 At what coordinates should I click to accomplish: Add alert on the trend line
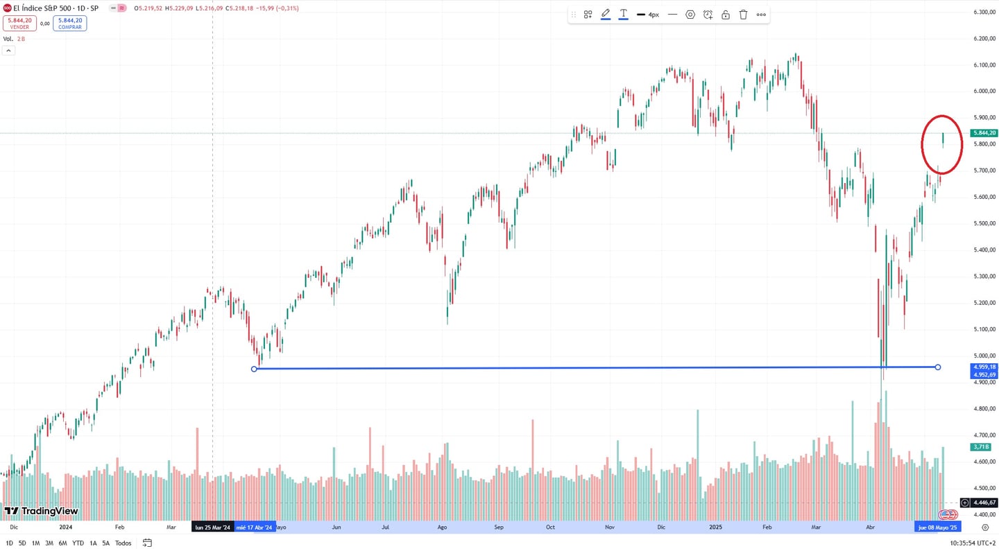coord(708,15)
